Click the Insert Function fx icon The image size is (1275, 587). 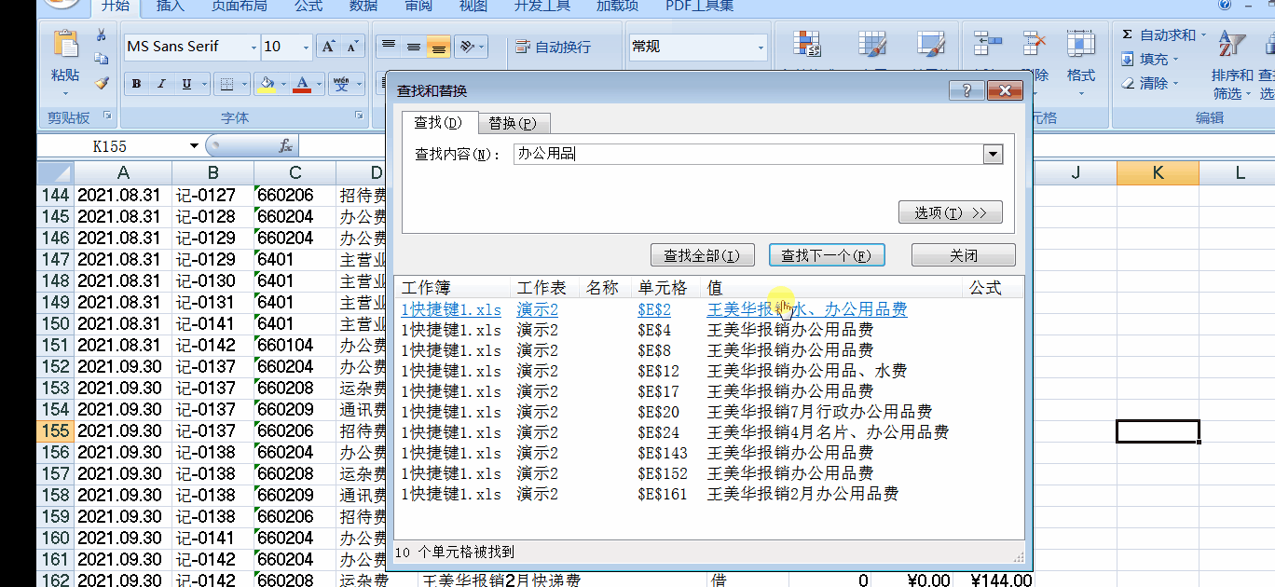coord(285,146)
